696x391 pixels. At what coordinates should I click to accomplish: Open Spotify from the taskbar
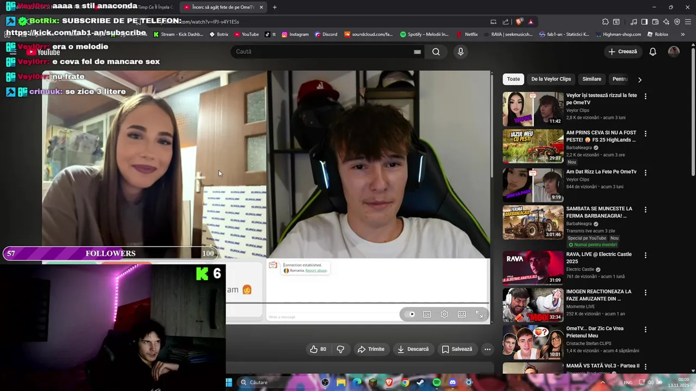click(x=437, y=382)
